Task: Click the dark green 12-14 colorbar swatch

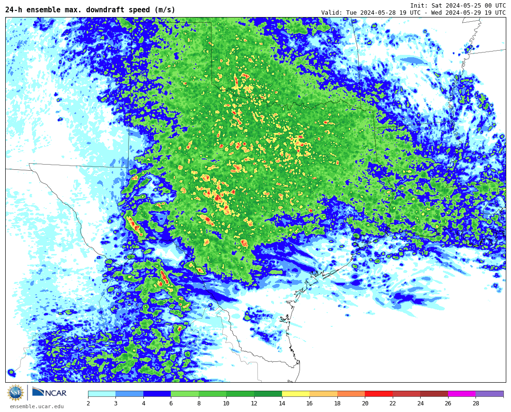Action: [268, 394]
